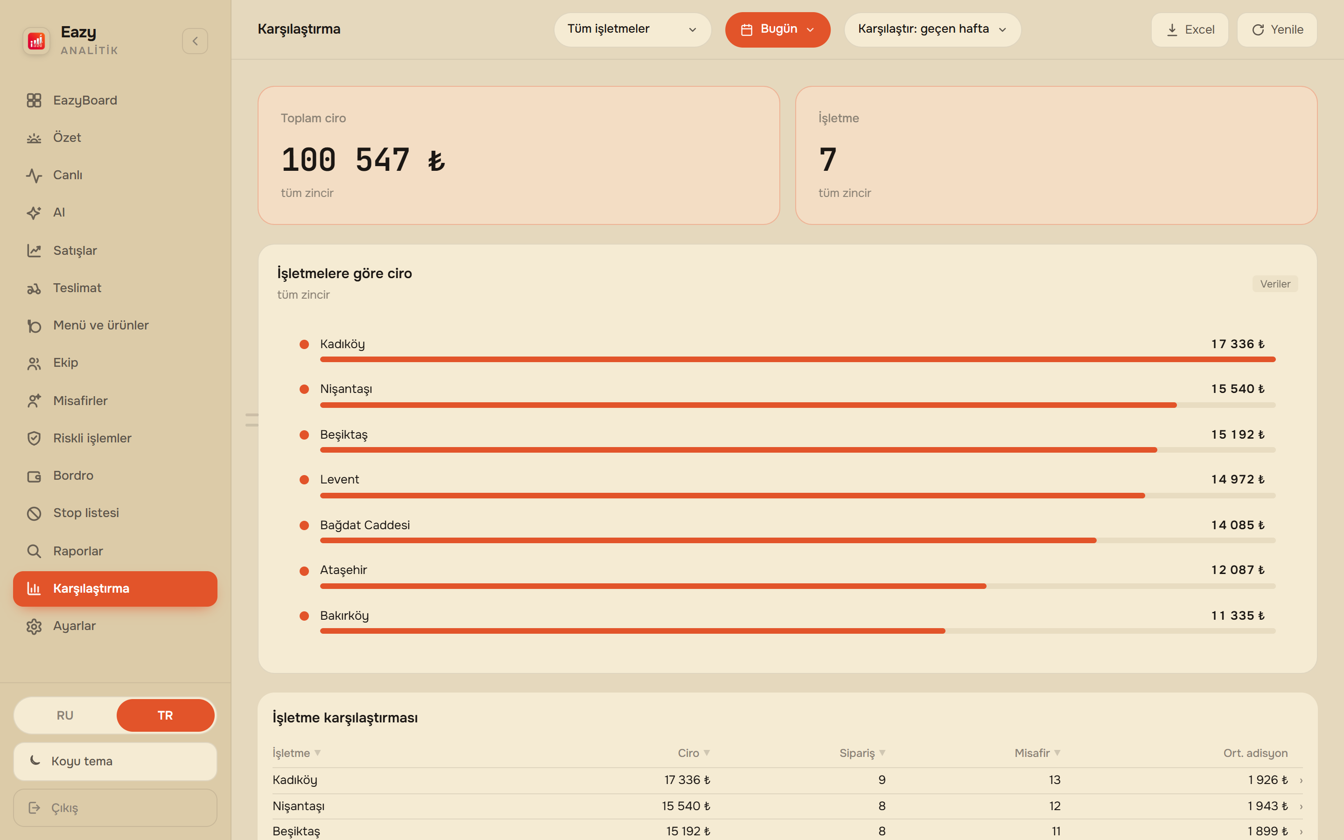The width and height of the screenshot is (1344, 840).
Task: Enable Koyu tema dark mode
Action: coord(115,762)
